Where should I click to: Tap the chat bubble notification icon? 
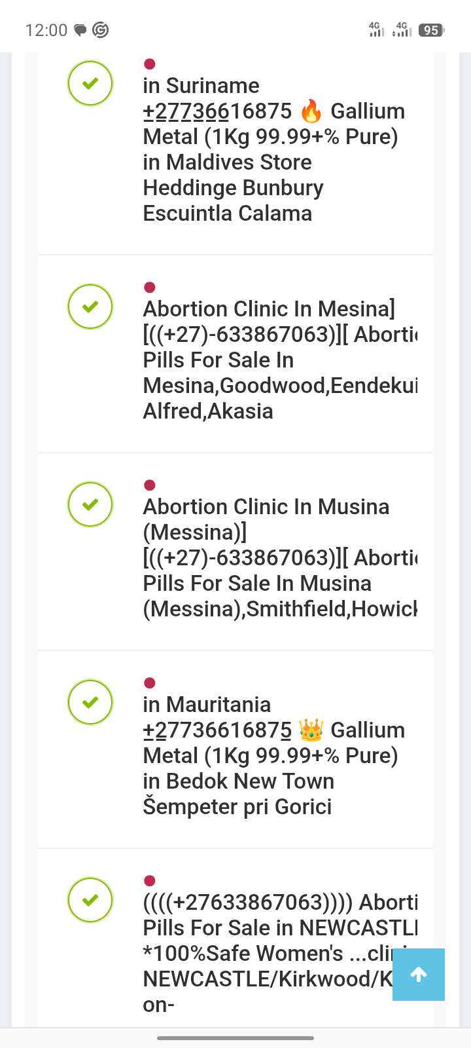pyautogui.click(x=80, y=30)
